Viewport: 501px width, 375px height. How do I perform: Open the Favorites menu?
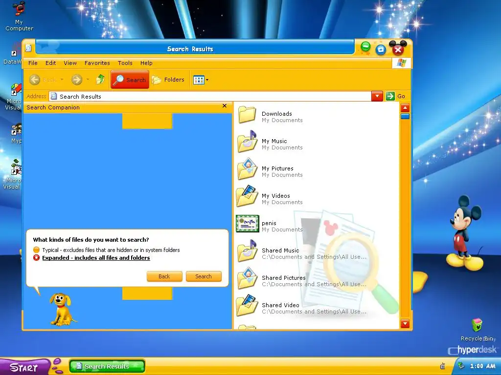click(97, 63)
